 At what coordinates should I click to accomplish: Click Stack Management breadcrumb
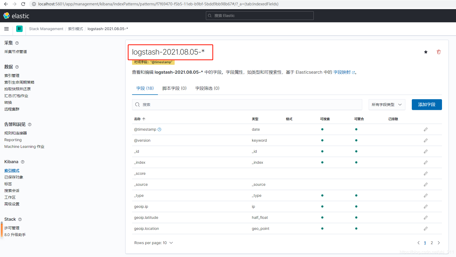[x=46, y=29]
